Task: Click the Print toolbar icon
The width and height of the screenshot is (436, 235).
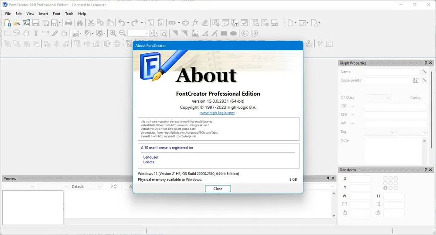Action: pos(68,23)
